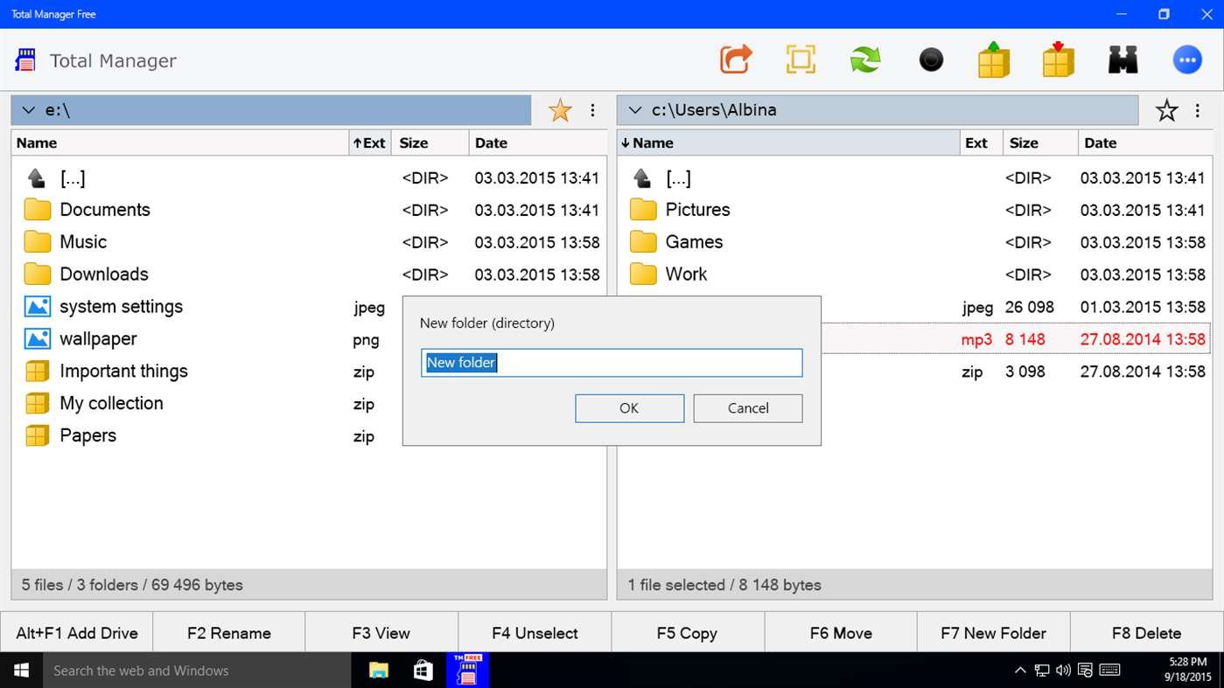Screen dimensions: 1224x688
Task: Sort right panel by Date column
Action: (1145, 143)
